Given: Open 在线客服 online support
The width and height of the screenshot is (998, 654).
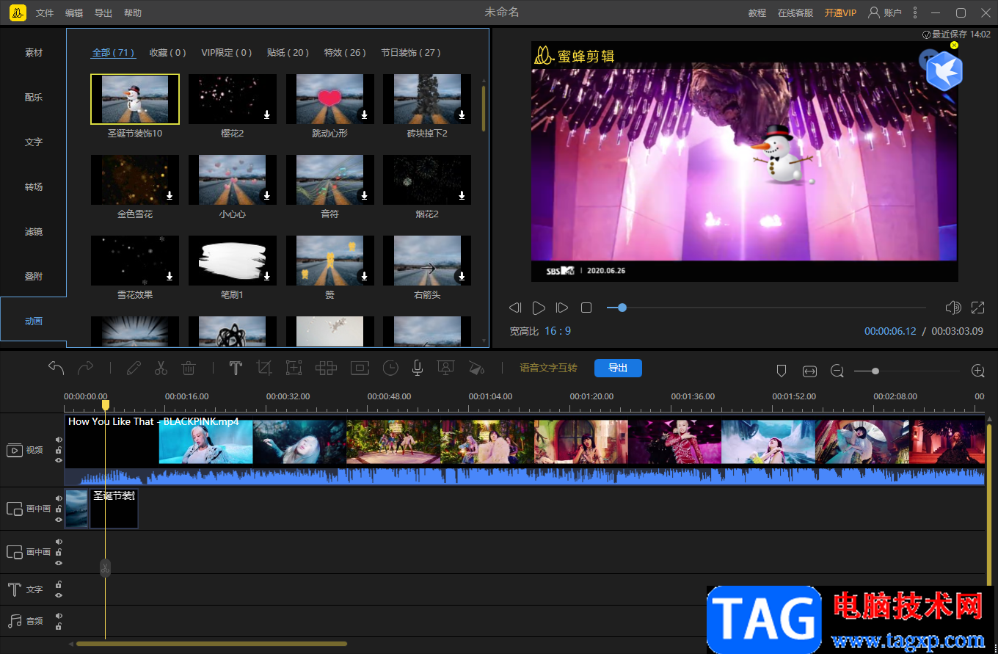Looking at the screenshot, I should click(795, 13).
